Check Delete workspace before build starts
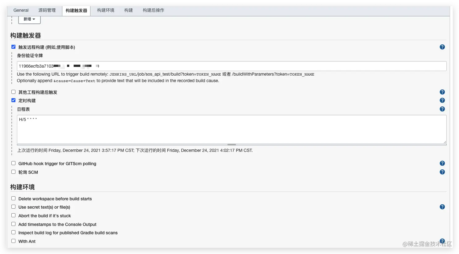Viewport: 459px width, 254px height. [x=13, y=198]
